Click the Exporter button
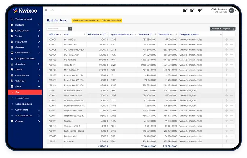Screen dimensions: 247x158 click(x=227, y=29)
